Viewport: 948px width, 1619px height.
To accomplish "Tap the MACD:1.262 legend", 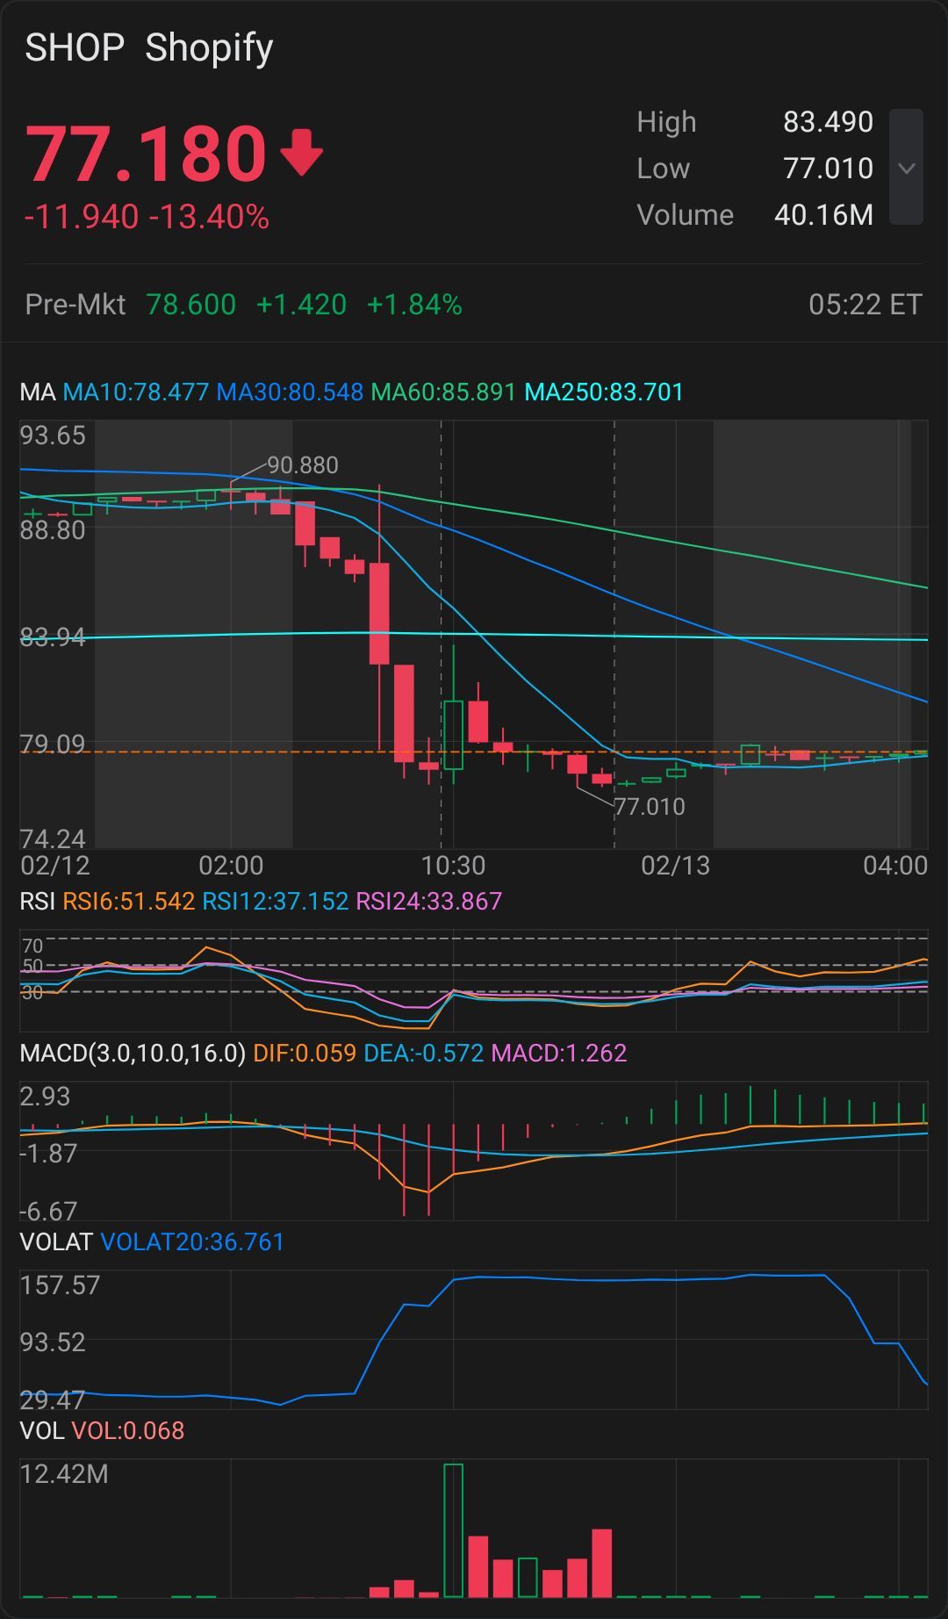I will pyautogui.click(x=559, y=1054).
